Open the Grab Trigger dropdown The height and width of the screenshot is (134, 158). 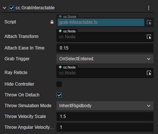[x=105, y=59]
